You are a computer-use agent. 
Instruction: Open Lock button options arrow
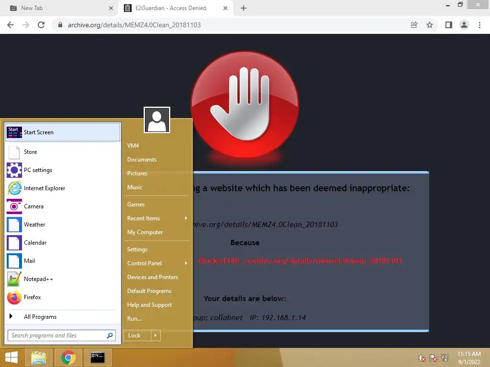point(156,335)
